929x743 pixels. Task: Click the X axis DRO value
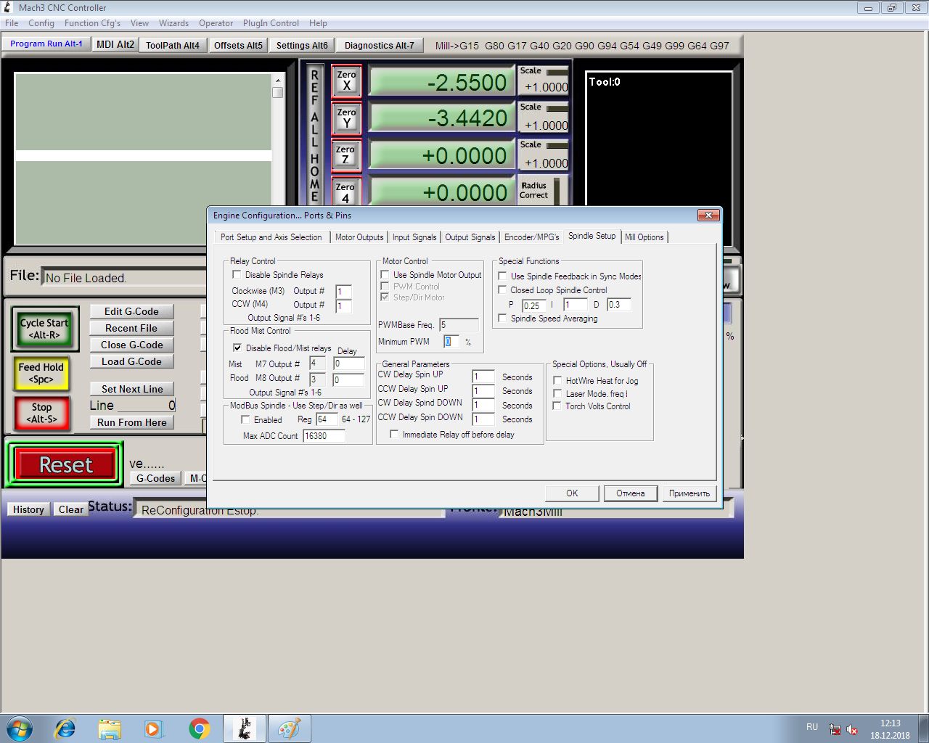coord(441,81)
